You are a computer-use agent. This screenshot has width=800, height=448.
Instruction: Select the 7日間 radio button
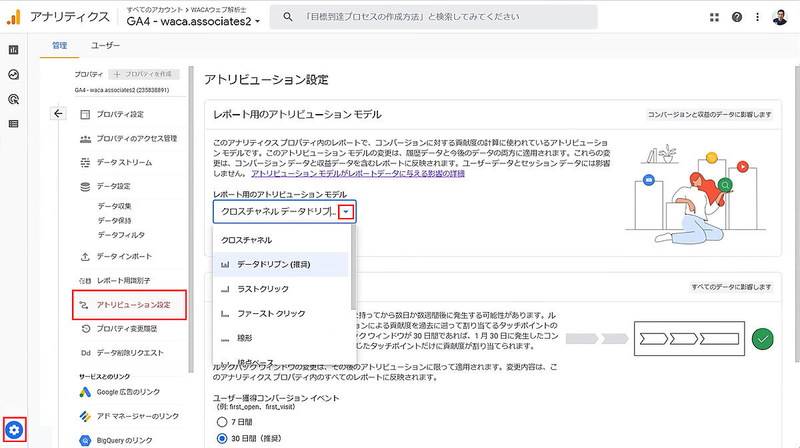[222, 422]
